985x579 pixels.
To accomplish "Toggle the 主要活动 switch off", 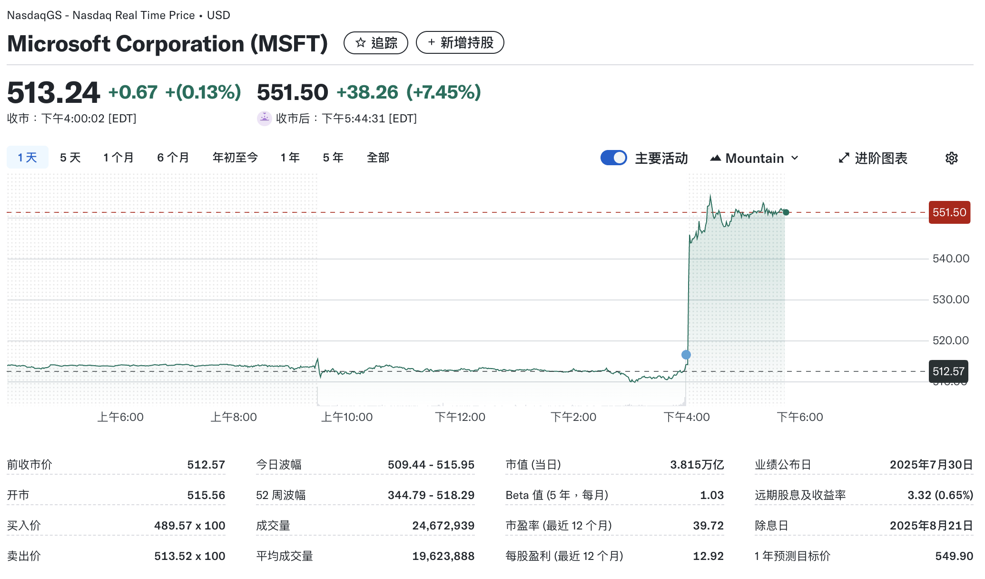I will (614, 157).
